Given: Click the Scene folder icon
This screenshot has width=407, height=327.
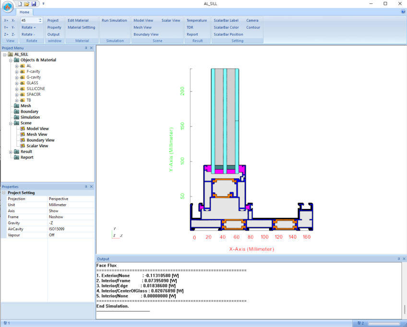Looking at the screenshot, I should coord(17,123).
